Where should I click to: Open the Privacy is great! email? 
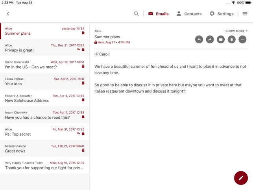click(45, 48)
